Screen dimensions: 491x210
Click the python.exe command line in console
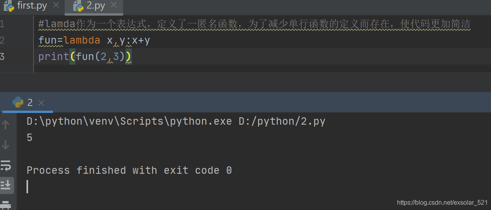pos(176,121)
